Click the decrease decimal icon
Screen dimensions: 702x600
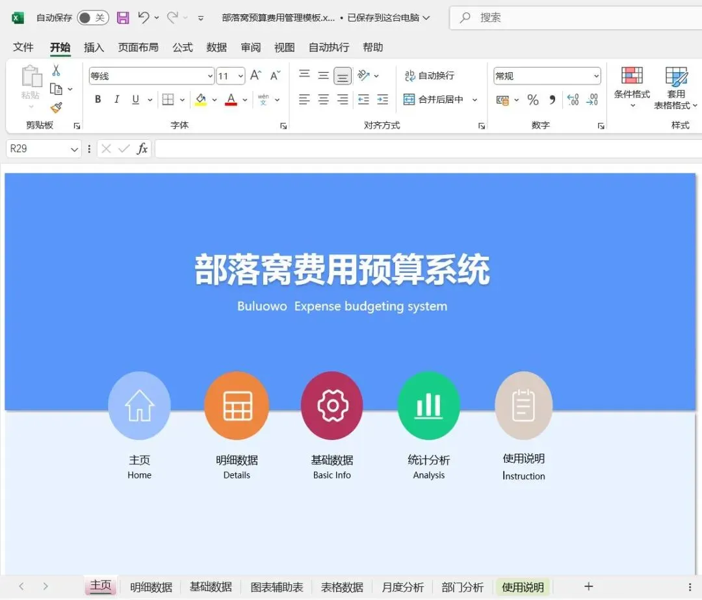(592, 99)
